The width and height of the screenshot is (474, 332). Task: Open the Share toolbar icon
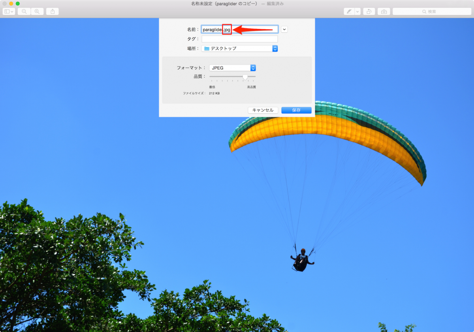tap(53, 11)
